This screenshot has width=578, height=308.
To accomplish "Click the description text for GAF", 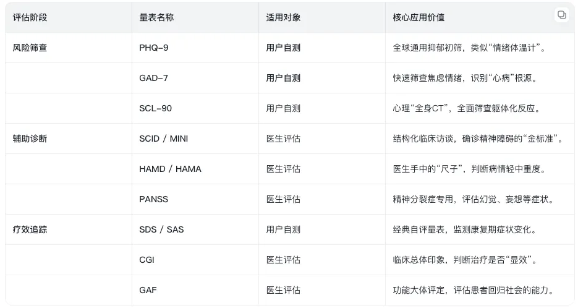I will click(473, 290).
